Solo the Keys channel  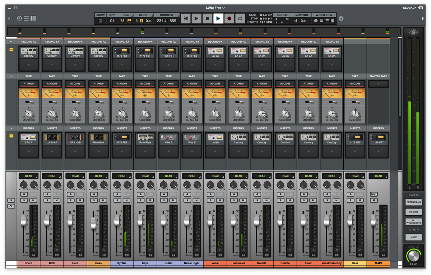tap(141, 200)
